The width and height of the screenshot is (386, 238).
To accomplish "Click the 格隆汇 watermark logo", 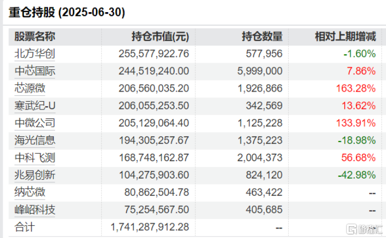I will tap(363, 230).
